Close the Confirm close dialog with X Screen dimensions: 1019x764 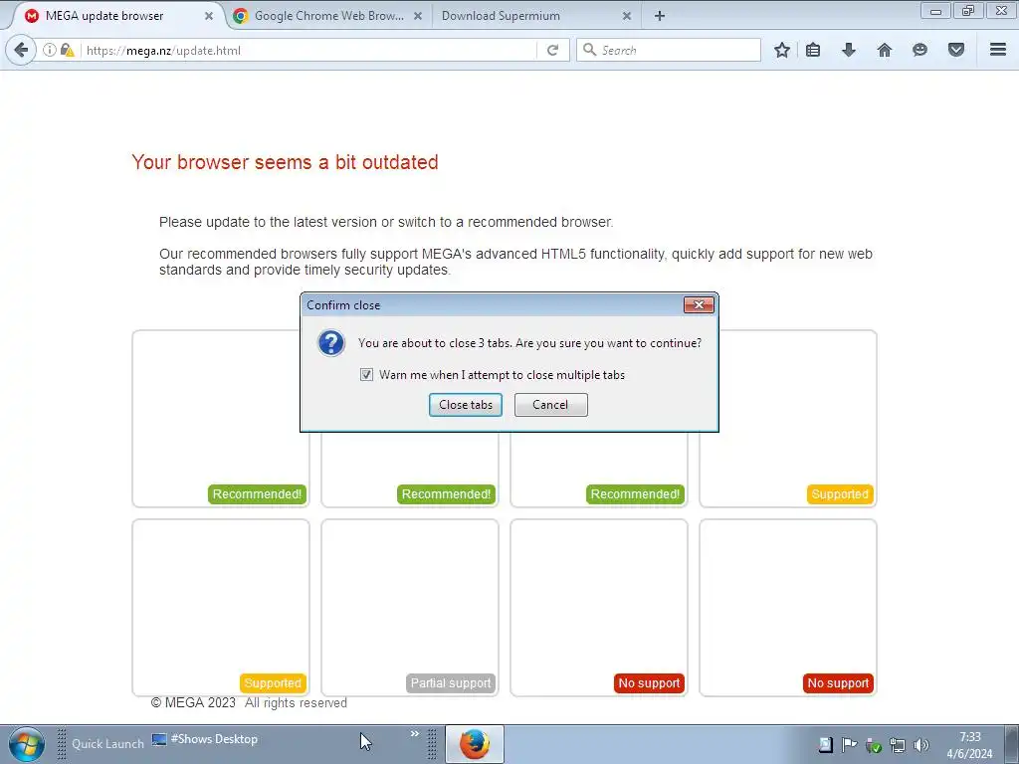pos(699,304)
